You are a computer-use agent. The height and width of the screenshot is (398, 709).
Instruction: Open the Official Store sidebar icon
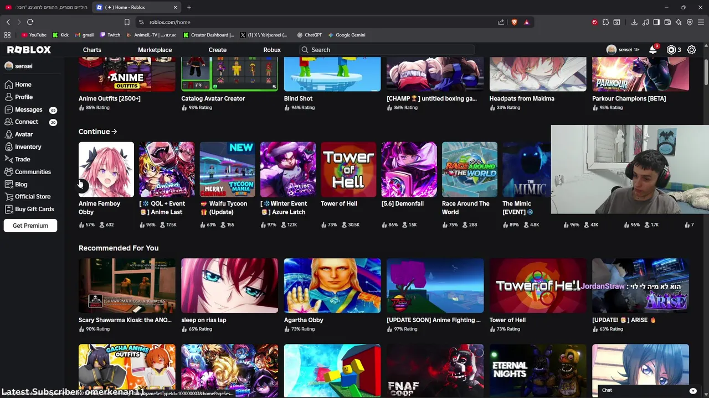8,197
